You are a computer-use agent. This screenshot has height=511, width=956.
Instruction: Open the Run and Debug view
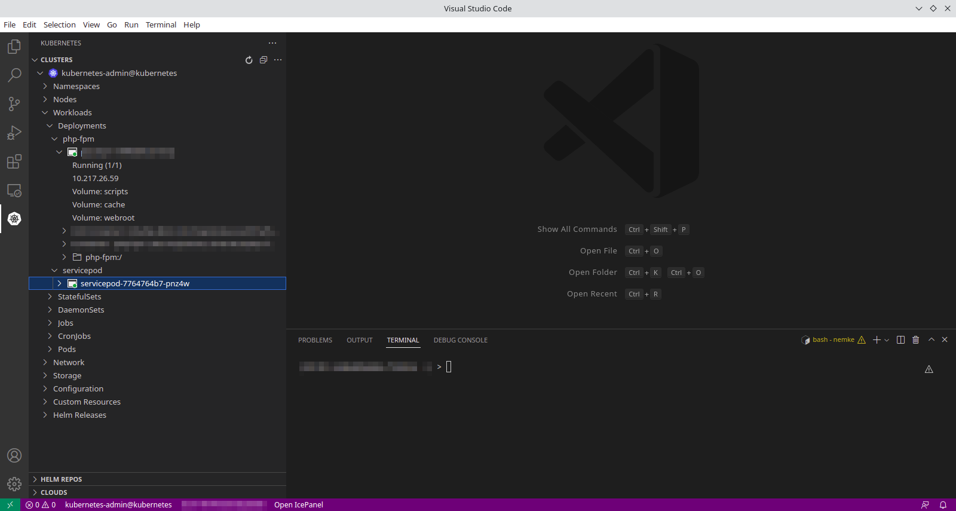click(x=14, y=133)
